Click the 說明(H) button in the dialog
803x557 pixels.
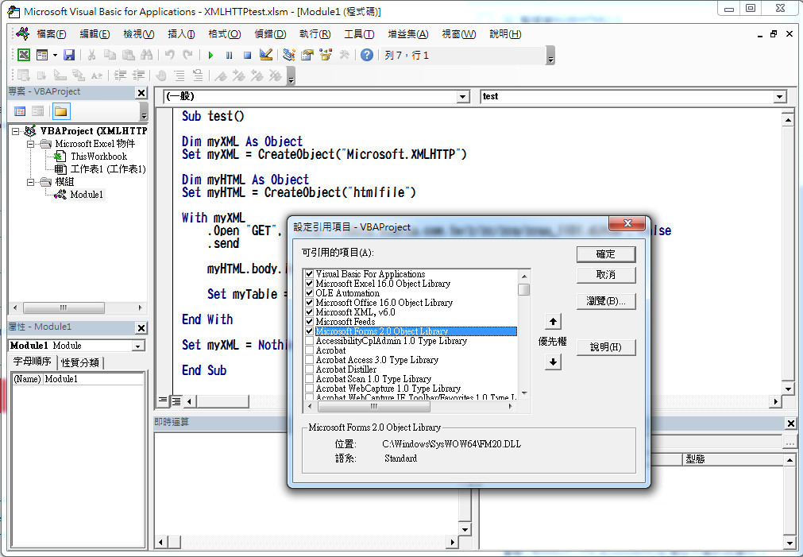click(x=606, y=347)
